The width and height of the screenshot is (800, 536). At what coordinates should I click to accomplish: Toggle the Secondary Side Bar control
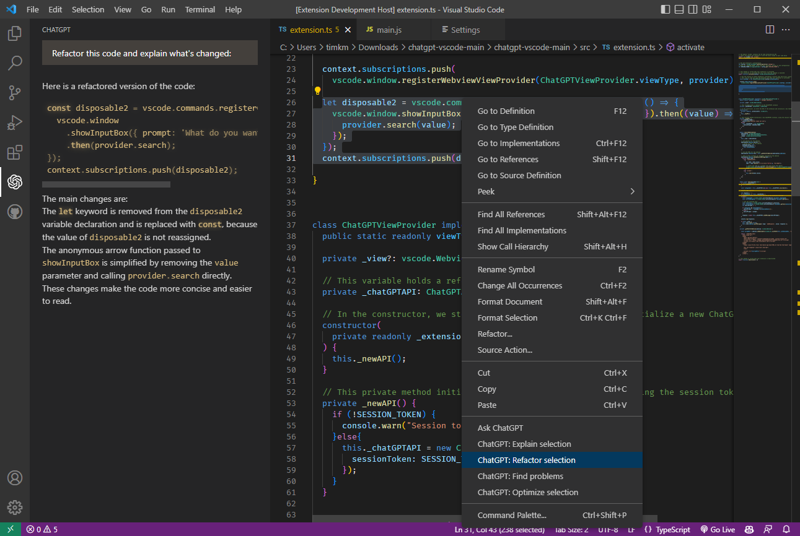pos(693,9)
